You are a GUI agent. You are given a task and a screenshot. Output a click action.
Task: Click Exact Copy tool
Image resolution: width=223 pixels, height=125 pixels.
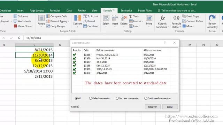click(191, 16)
